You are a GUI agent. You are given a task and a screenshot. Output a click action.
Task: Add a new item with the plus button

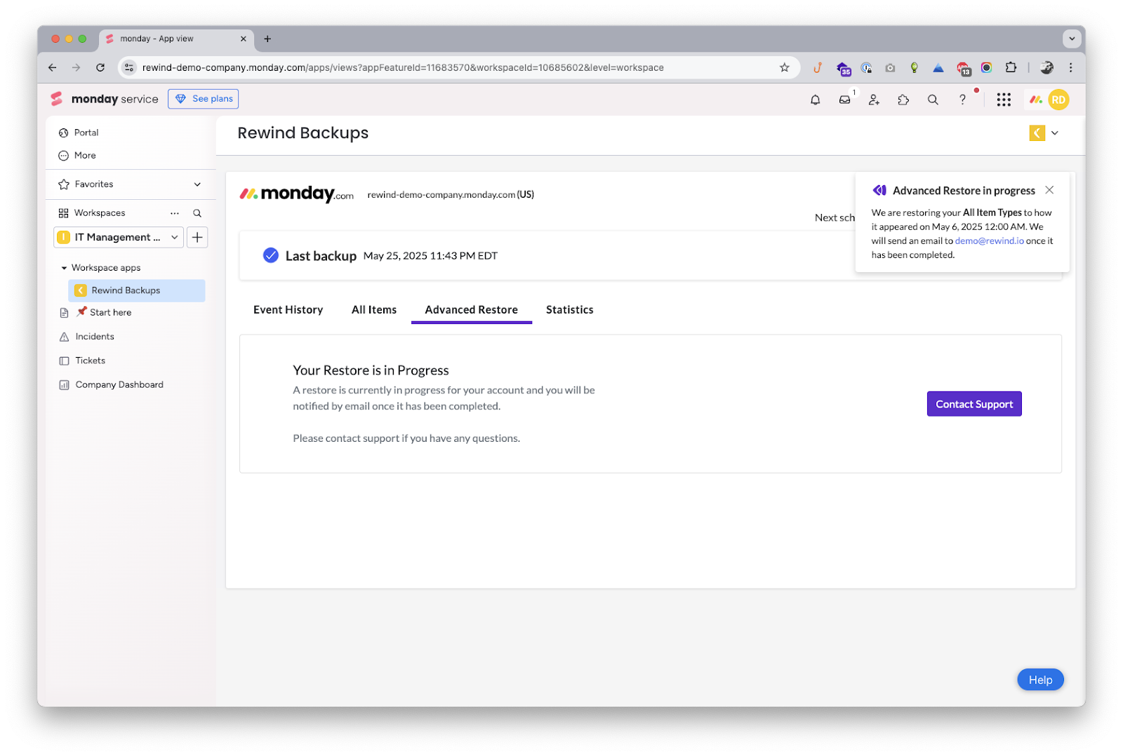(197, 237)
